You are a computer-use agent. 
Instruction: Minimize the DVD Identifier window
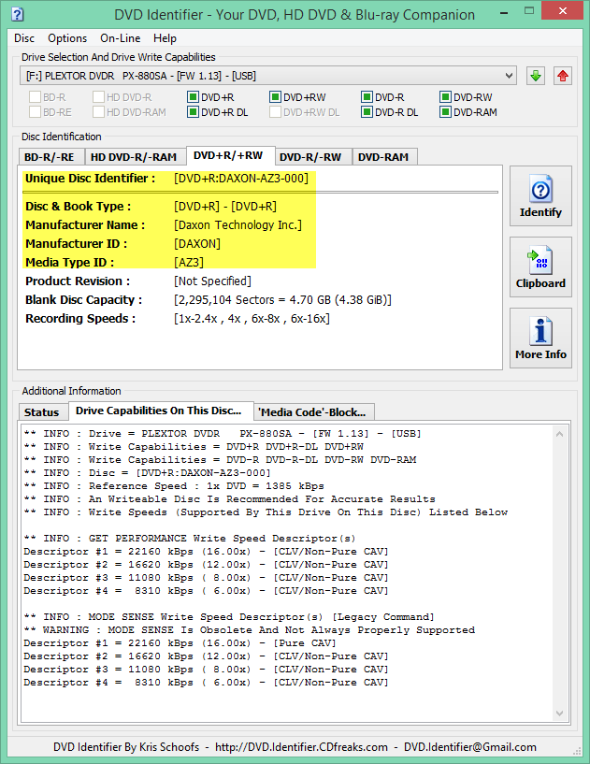pos(504,12)
